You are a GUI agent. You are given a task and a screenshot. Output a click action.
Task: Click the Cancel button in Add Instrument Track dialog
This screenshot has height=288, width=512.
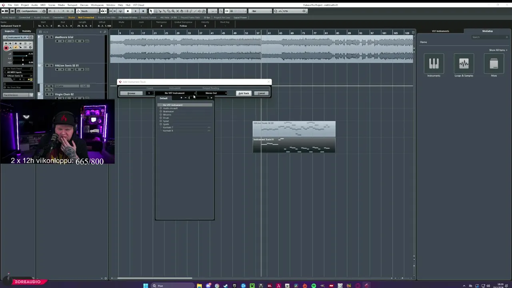tap(261, 93)
